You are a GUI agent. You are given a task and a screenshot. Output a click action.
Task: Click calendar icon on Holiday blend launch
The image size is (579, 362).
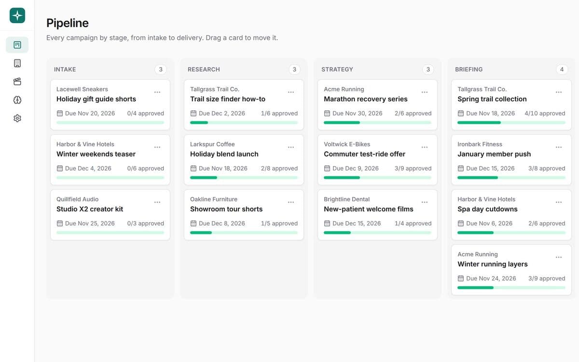193,168
